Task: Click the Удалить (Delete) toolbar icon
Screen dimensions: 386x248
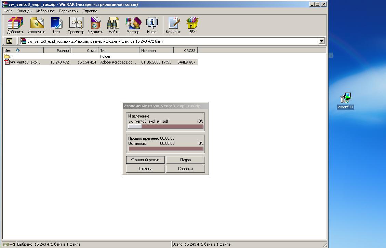Action: pyautogui.click(x=95, y=23)
